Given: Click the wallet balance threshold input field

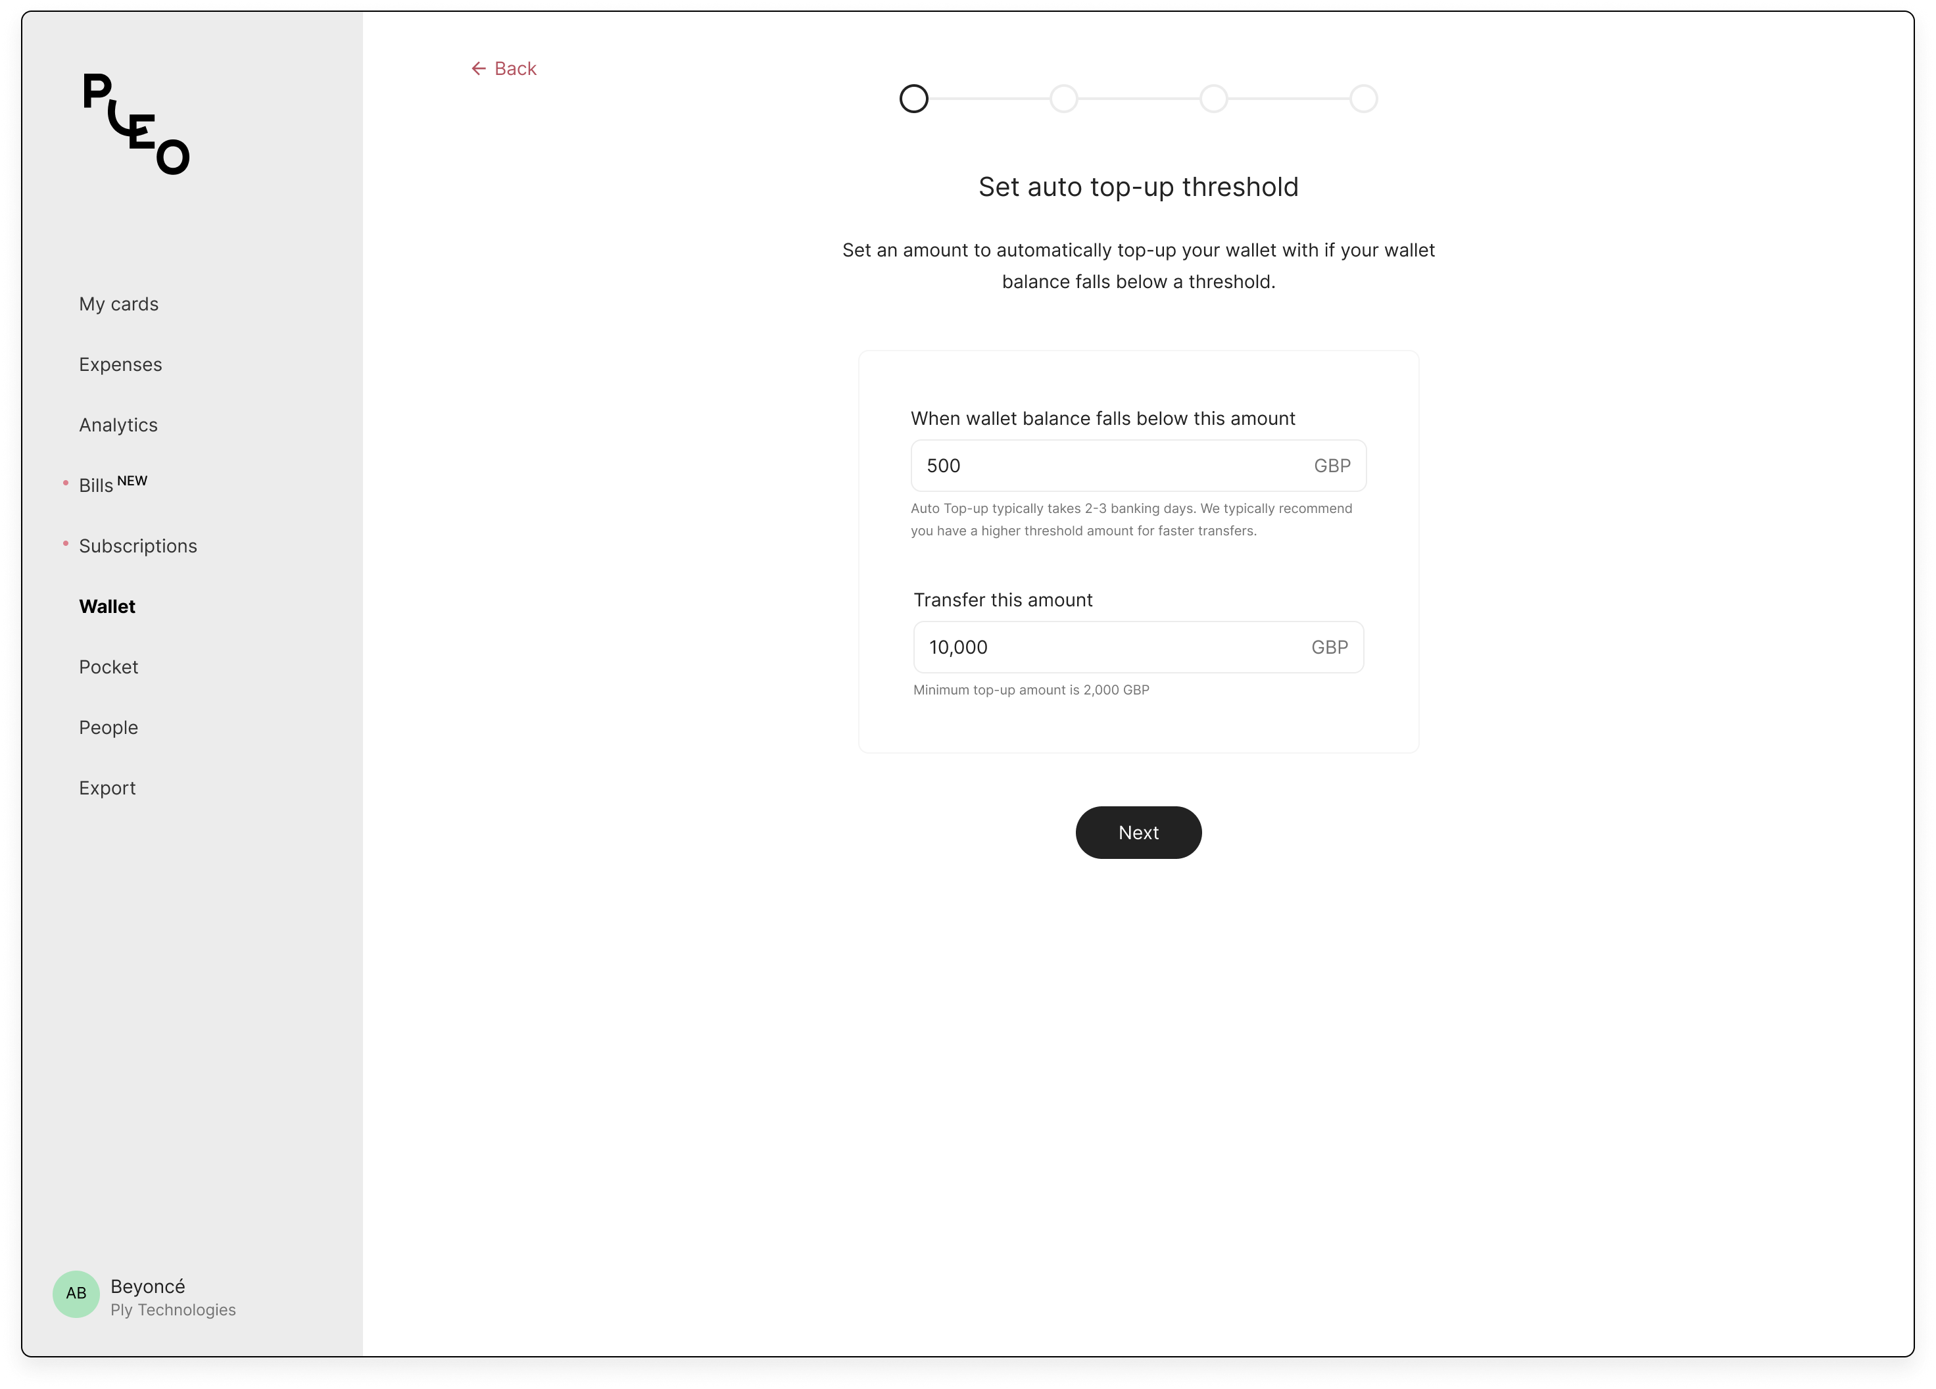Looking at the screenshot, I should [x=1136, y=464].
